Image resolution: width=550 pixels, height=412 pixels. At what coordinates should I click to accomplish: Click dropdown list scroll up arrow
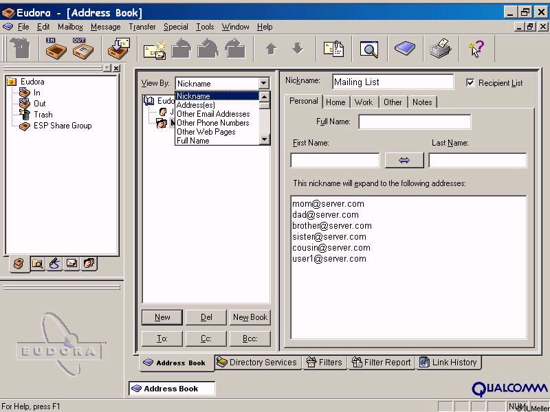coord(265,96)
